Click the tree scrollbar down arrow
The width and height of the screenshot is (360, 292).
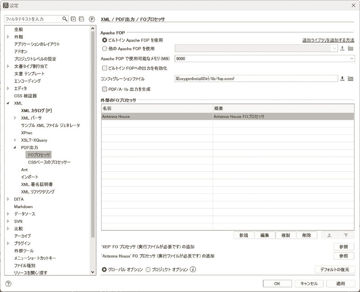(93, 272)
